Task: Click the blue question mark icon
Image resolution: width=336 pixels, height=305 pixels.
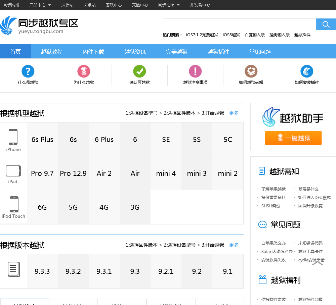Action: (28, 71)
